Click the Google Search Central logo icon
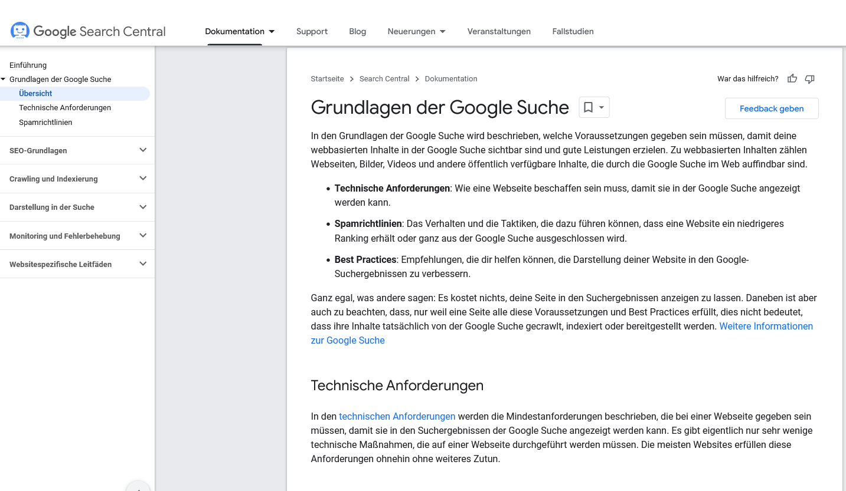 (20, 31)
